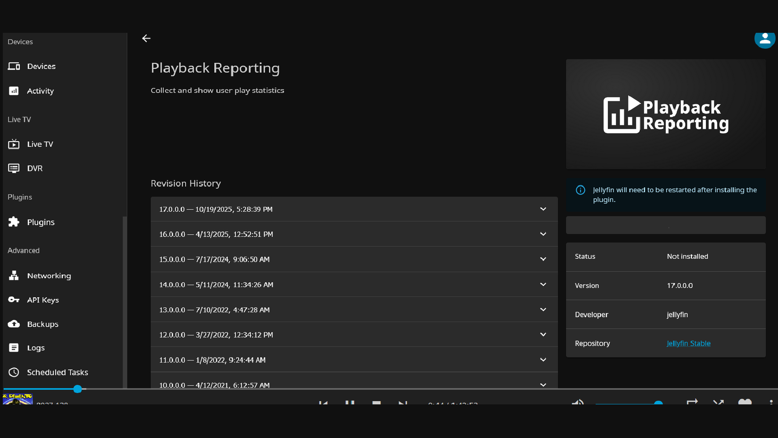Expand revision 17.0.0.0 details
Viewport: 778px width, 438px height.
(354, 209)
